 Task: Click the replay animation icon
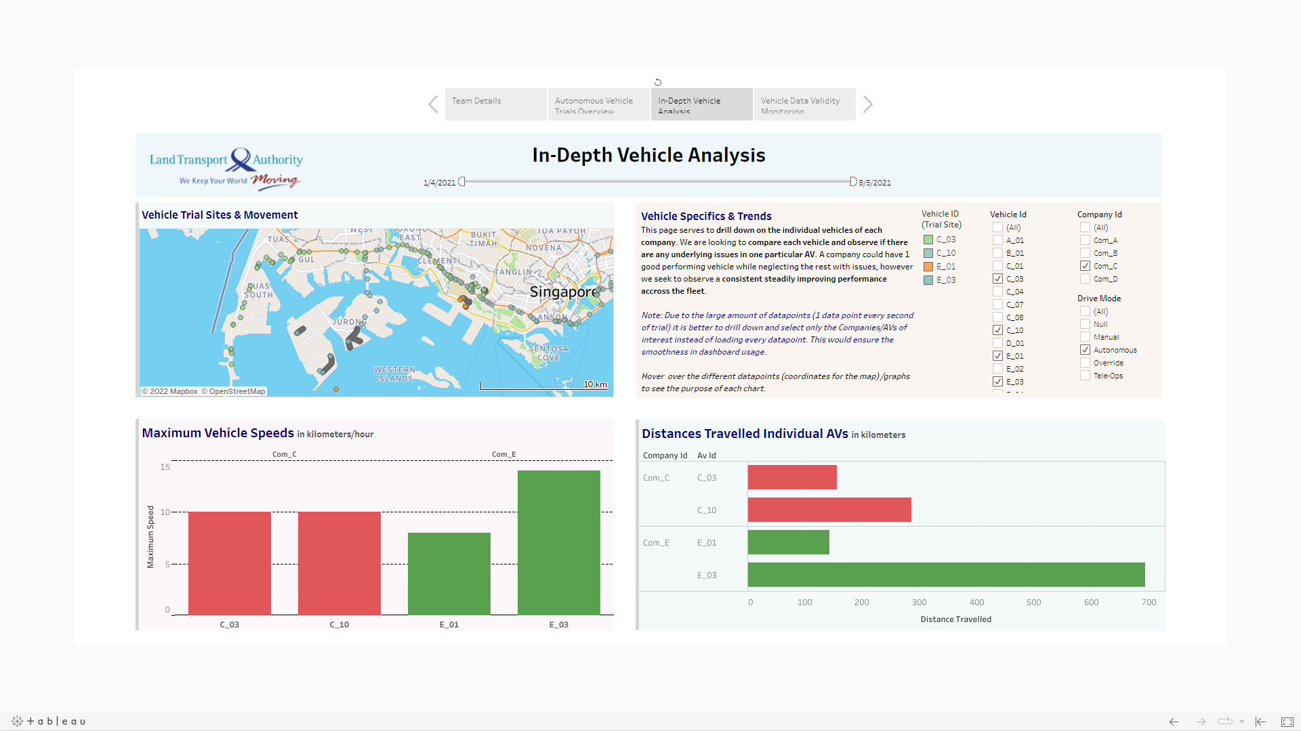[x=1224, y=722]
